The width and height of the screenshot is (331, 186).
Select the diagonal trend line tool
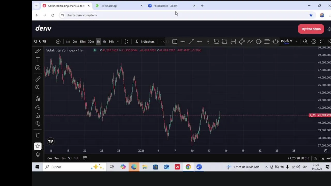click(191, 42)
